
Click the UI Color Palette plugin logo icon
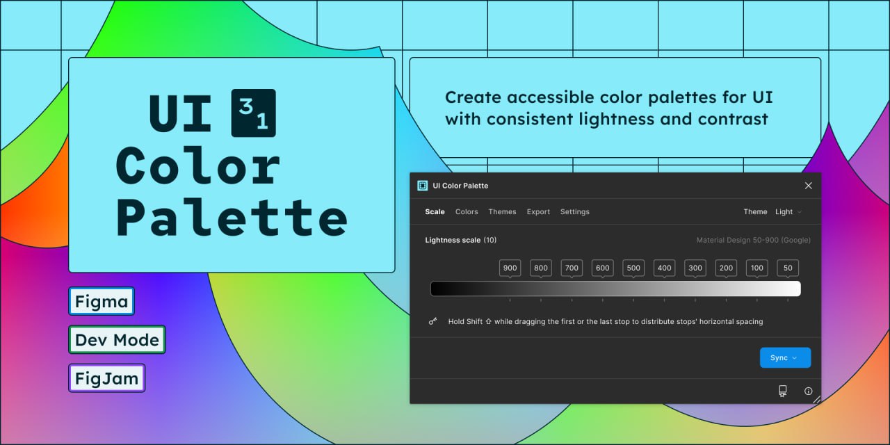click(422, 186)
